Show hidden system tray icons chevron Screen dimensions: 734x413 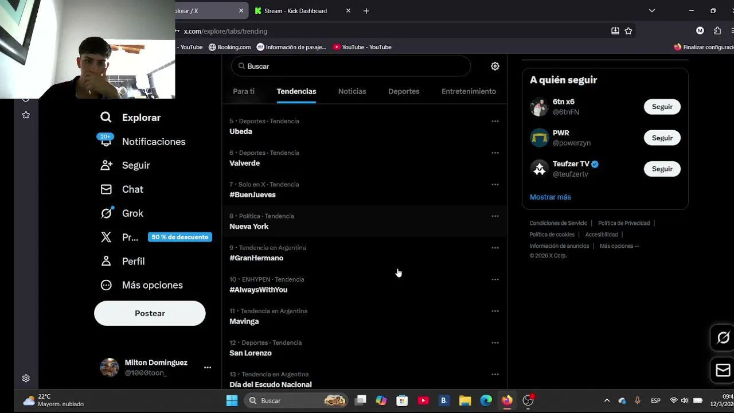[x=607, y=400]
